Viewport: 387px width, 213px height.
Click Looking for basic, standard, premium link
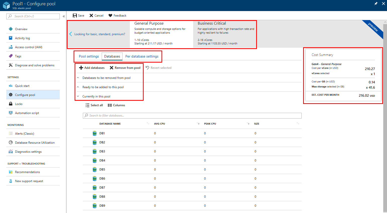(100, 34)
